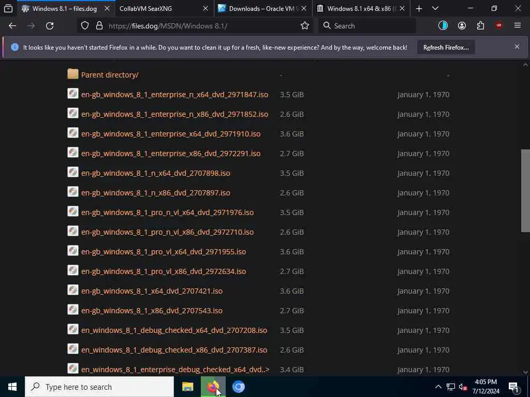Image resolution: width=530 pixels, height=397 pixels.
Task: Select en-gb_windows_8_1_pro_n_vl_x64_dvd_2971976.iso
Action: point(167,212)
